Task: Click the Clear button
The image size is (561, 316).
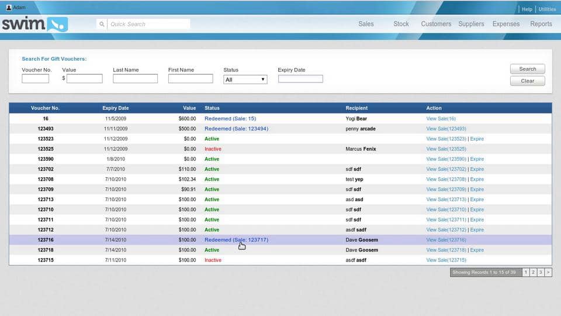Action: point(528,81)
